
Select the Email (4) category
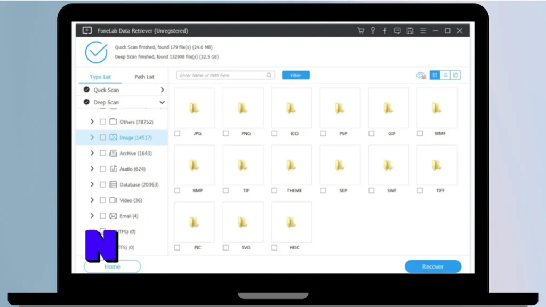129,216
